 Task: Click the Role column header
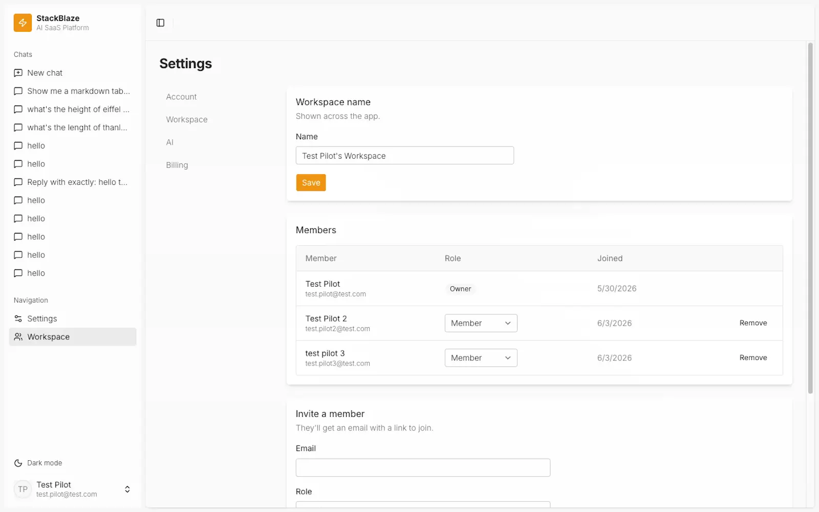click(452, 259)
